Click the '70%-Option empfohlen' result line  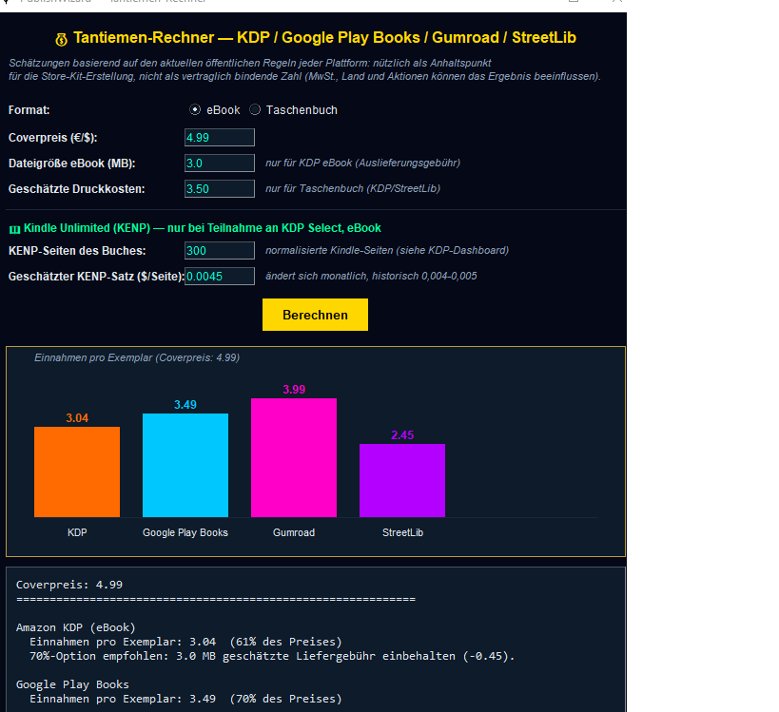[272, 656]
